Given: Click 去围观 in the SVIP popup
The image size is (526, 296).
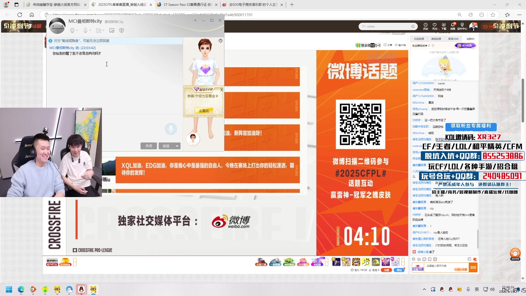Looking at the screenshot, I should point(204,110).
